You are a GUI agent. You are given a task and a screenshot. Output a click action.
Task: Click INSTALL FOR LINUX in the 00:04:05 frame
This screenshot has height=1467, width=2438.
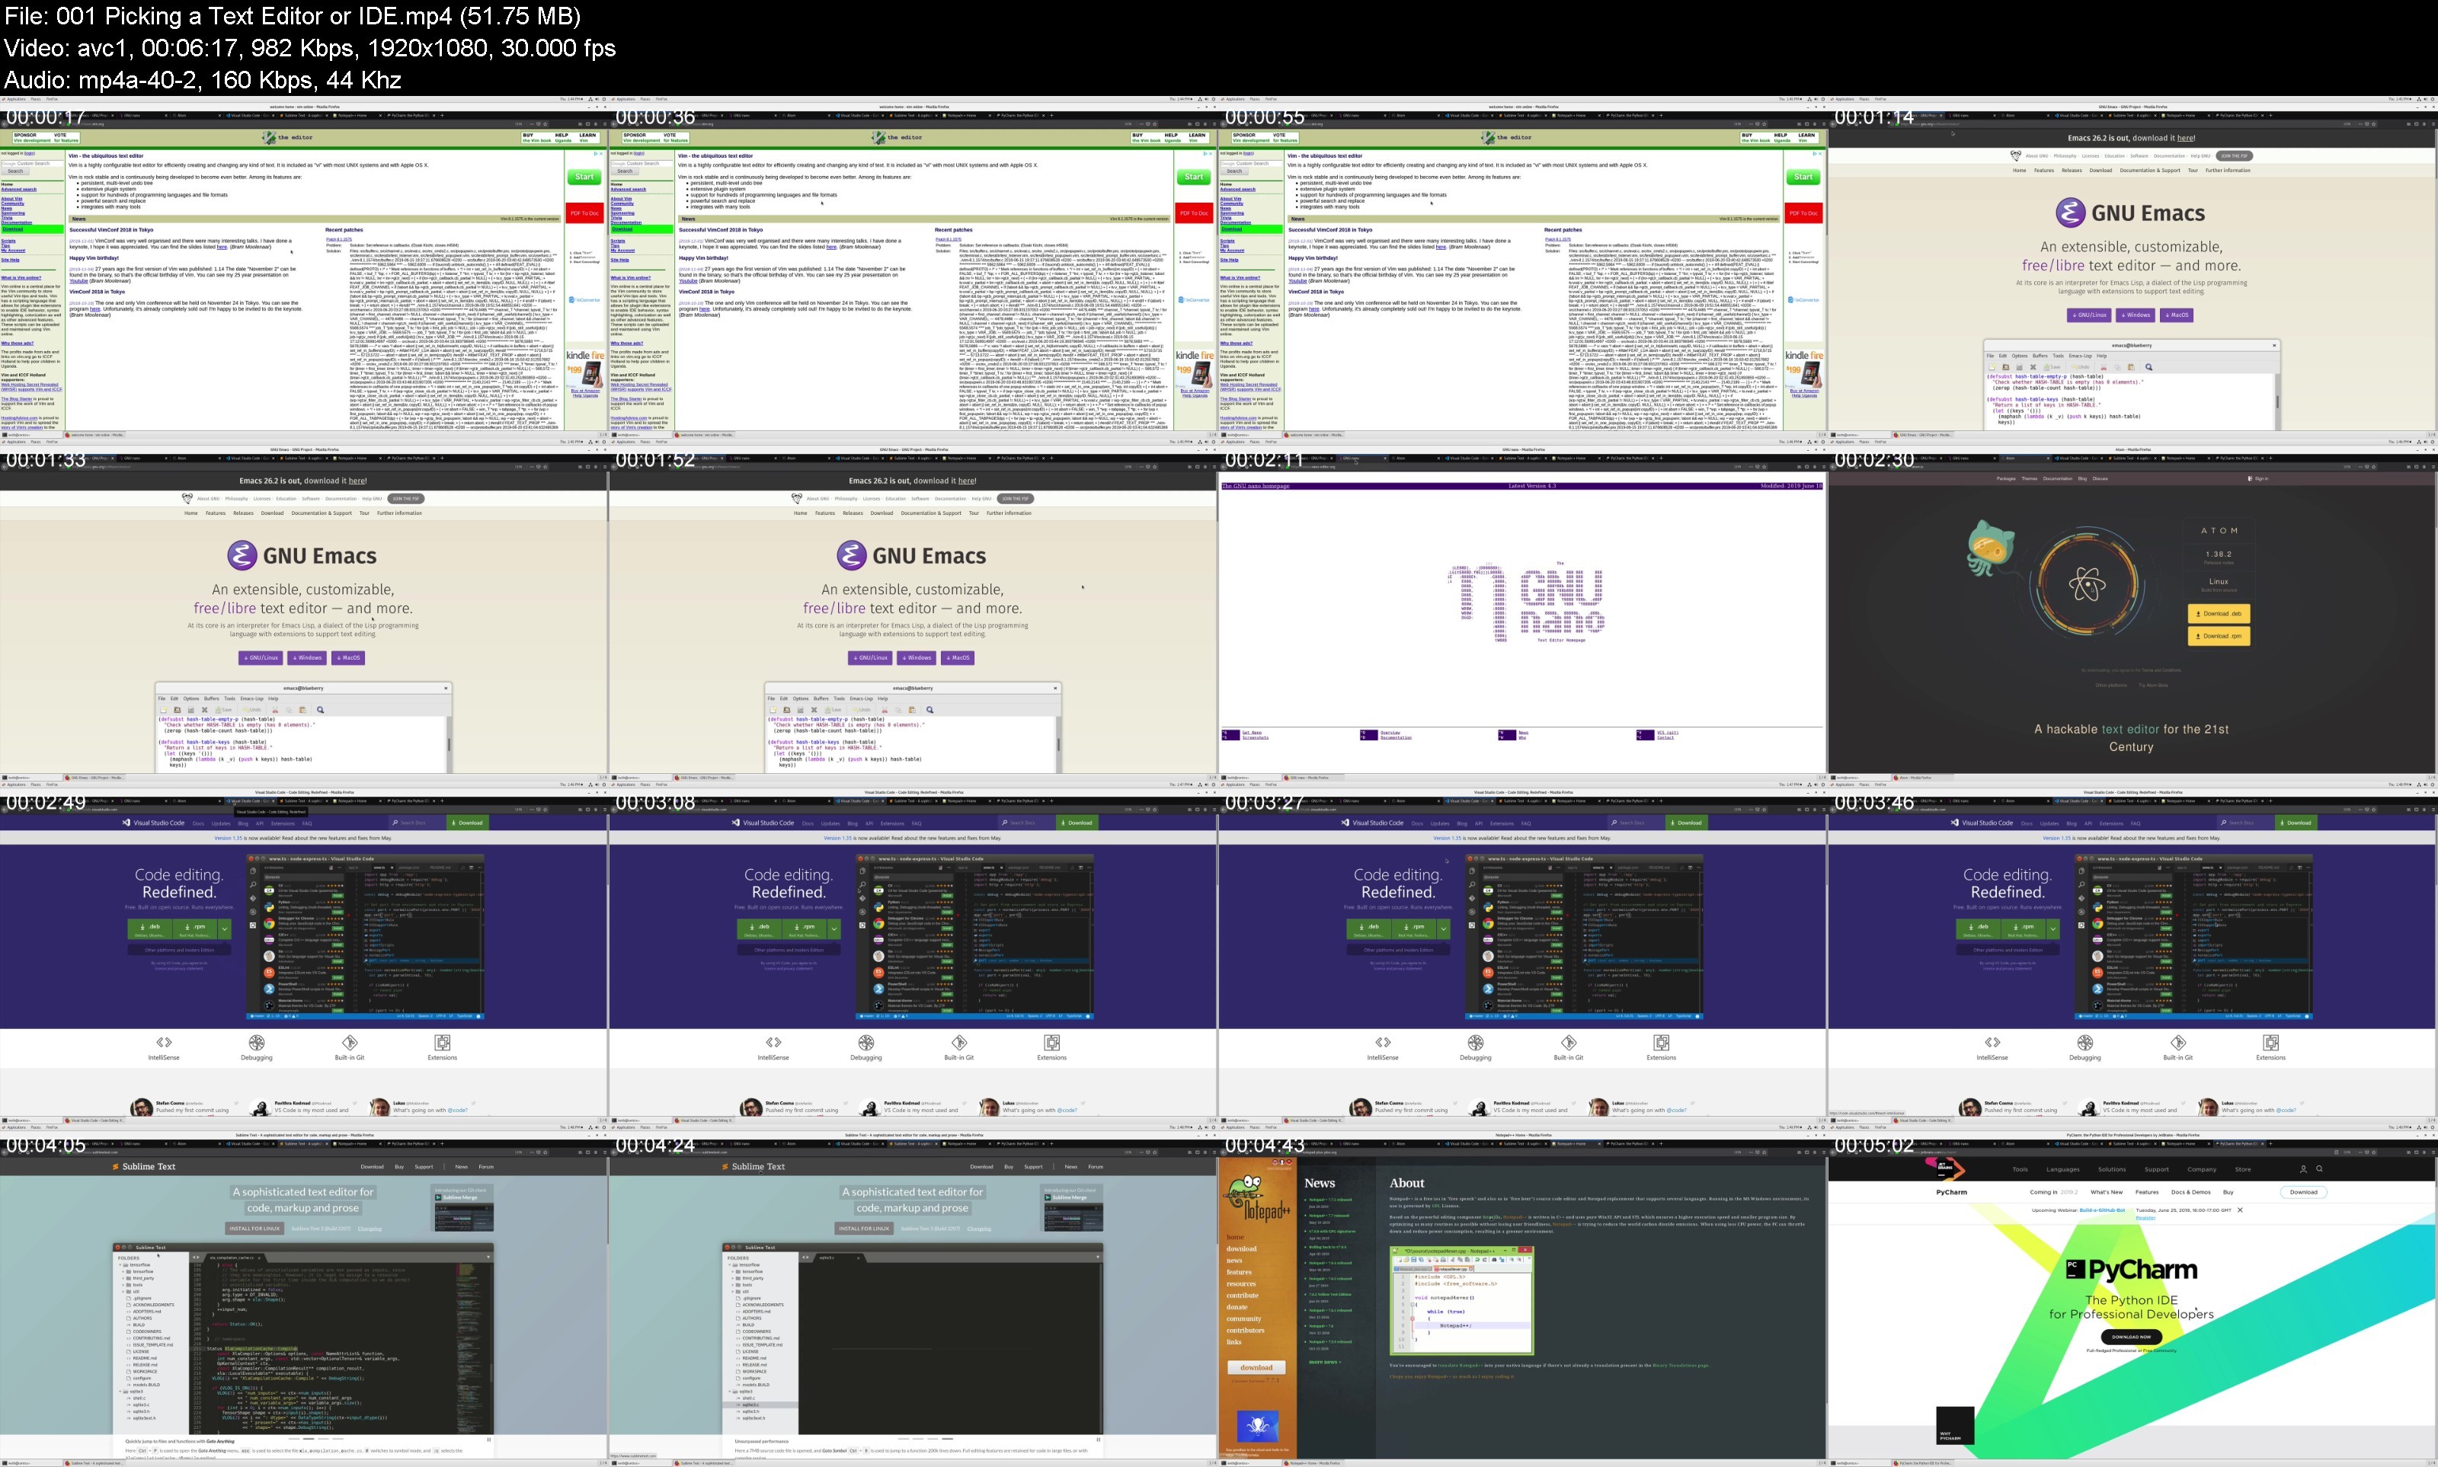pos(254,1228)
